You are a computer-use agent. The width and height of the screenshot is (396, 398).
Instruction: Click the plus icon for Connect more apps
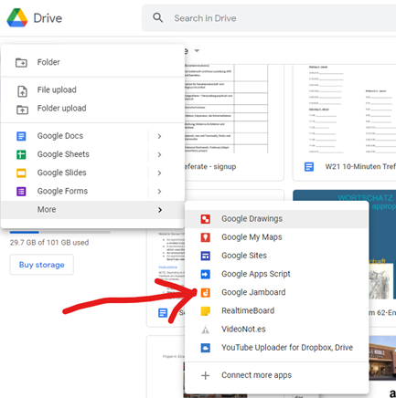206,375
